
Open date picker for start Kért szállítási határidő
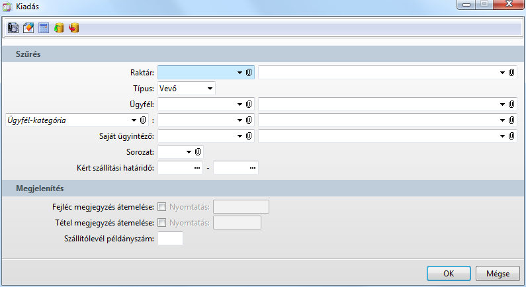click(x=197, y=168)
